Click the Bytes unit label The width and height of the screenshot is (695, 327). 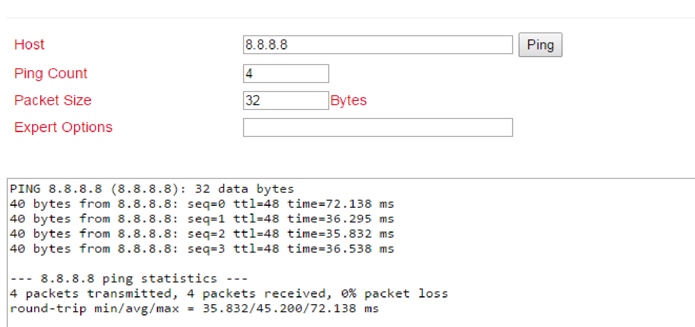(348, 101)
